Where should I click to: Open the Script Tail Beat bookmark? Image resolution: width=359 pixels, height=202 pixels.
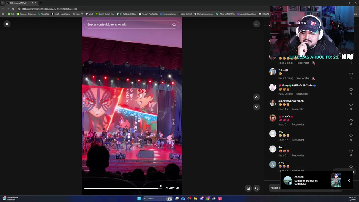tap(185, 14)
